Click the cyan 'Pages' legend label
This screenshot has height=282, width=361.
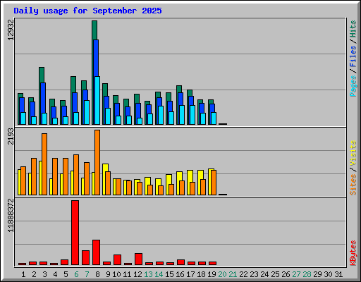coord(353,86)
